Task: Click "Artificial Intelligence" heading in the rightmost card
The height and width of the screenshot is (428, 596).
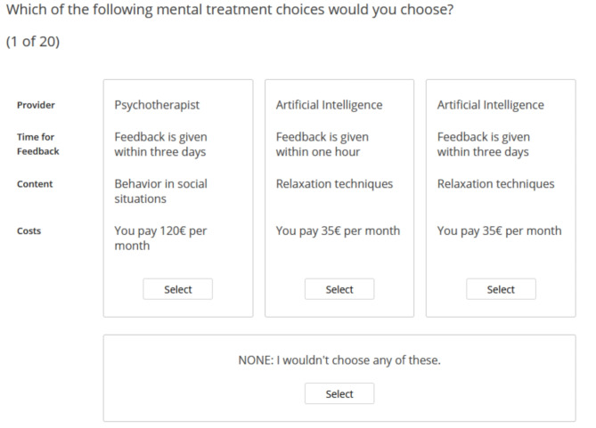Action: point(490,105)
